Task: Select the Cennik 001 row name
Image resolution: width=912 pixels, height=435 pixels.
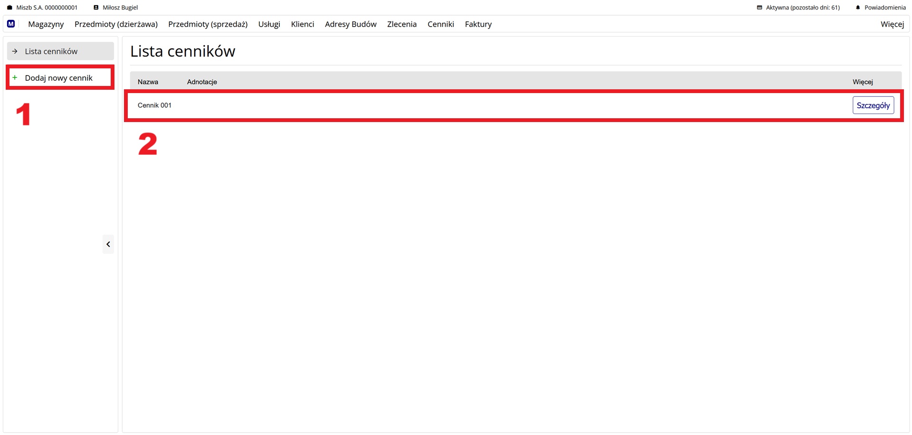Action: click(154, 105)
